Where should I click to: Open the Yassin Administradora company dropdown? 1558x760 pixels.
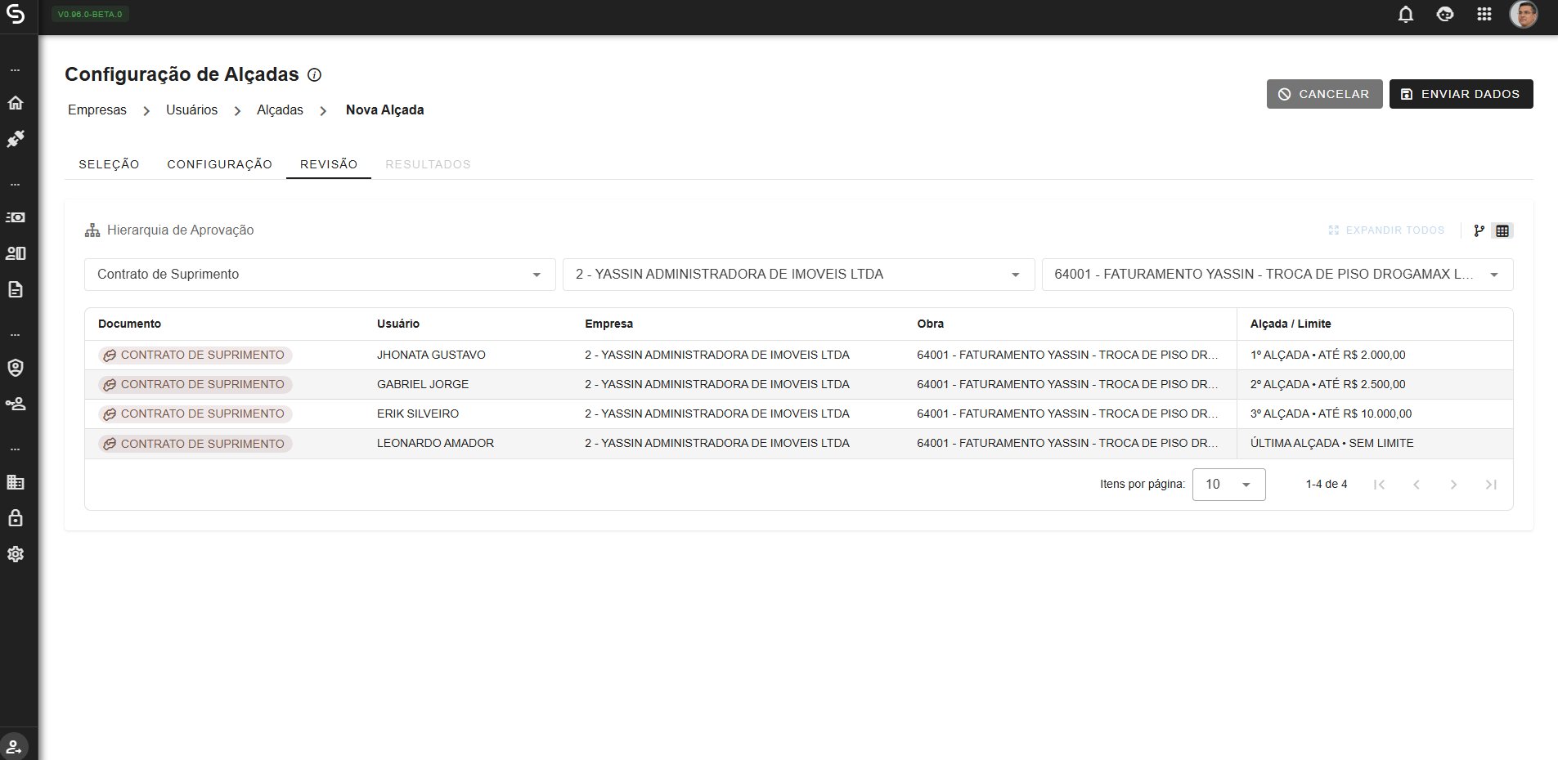point(798,275)
